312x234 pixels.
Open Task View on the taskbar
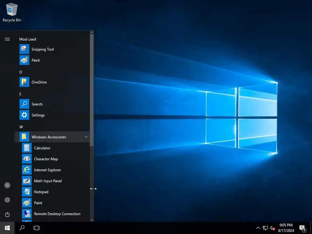[37, 228]
